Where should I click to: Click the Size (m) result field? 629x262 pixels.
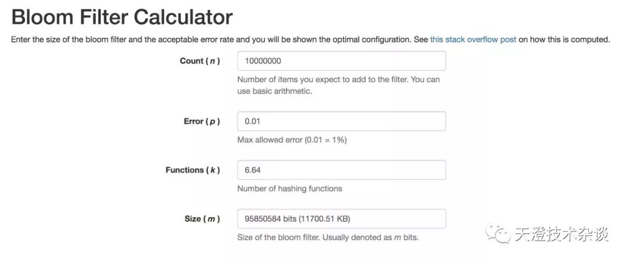[x=341, y=219]
